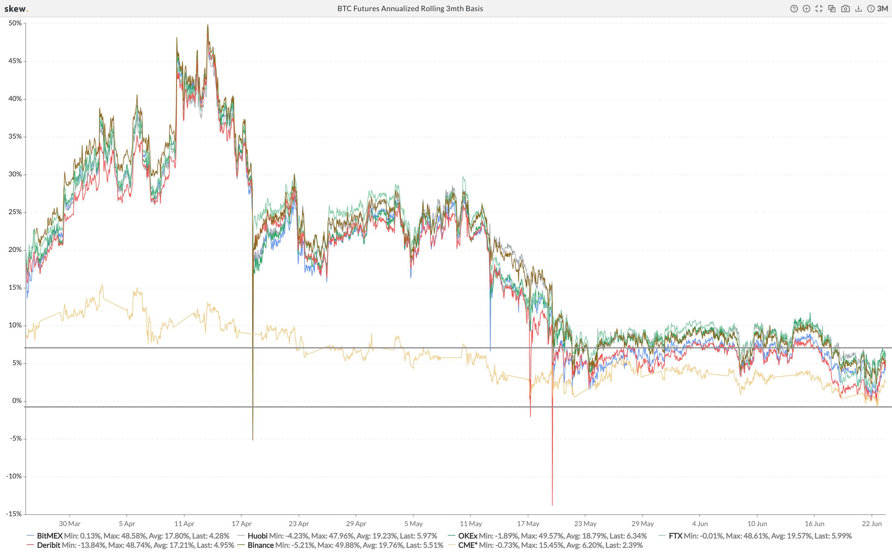The height and width of the screenshot is (557, 892).
Task: Click the 22 Jun x-axis label
Action: pyautogui.click(x=872, y=524)
